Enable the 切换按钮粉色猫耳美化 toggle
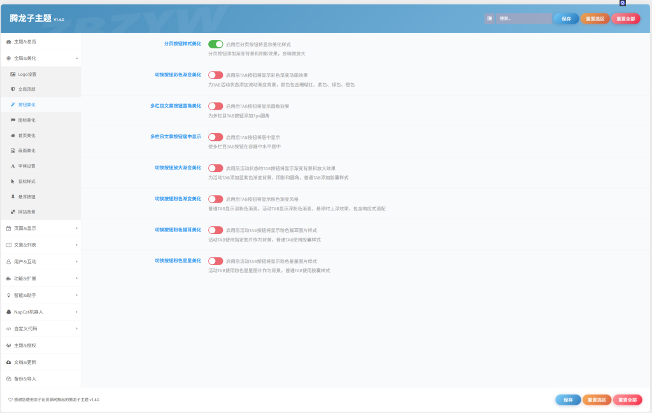This screenshot has width=652, height=413. pyautogui.click(x=215, y=230)
